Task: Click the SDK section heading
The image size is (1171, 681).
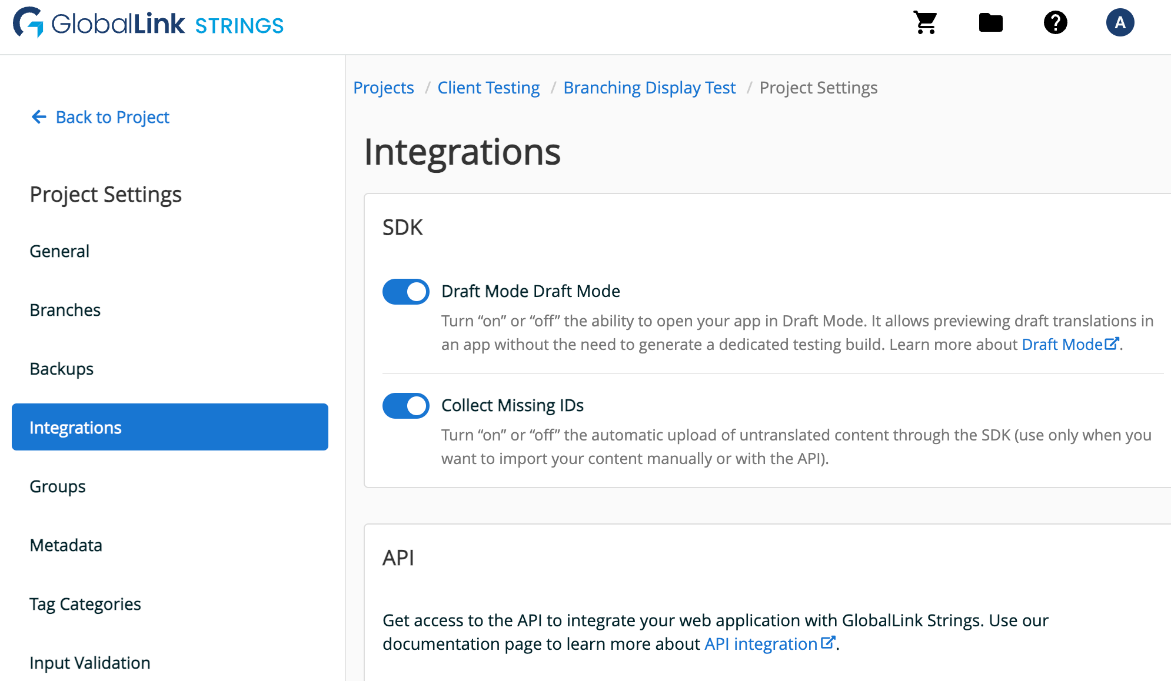Action: 402,227
